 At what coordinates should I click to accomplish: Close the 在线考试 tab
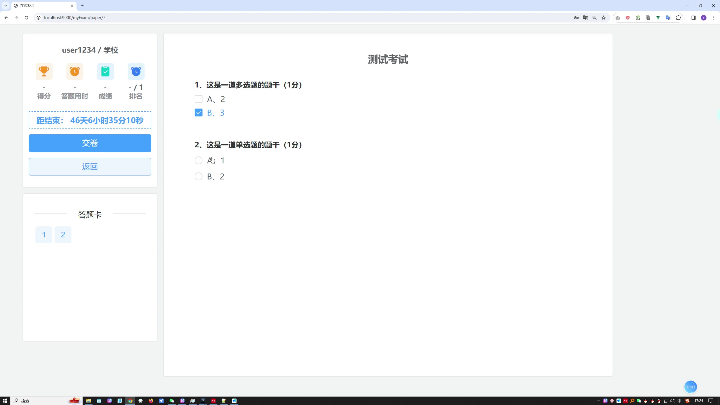72,6
